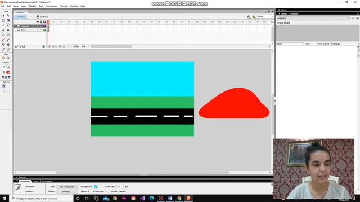Select the Pen tool
The image size is (360, 202).
tap(3, 30)
